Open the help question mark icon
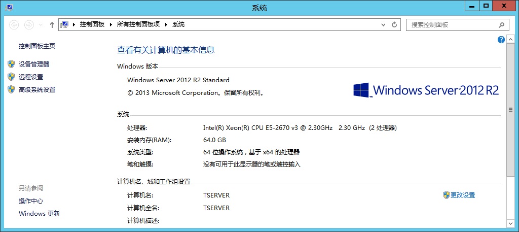The height and width of the screenshot is (232, 519). click(x=501, y=40)
